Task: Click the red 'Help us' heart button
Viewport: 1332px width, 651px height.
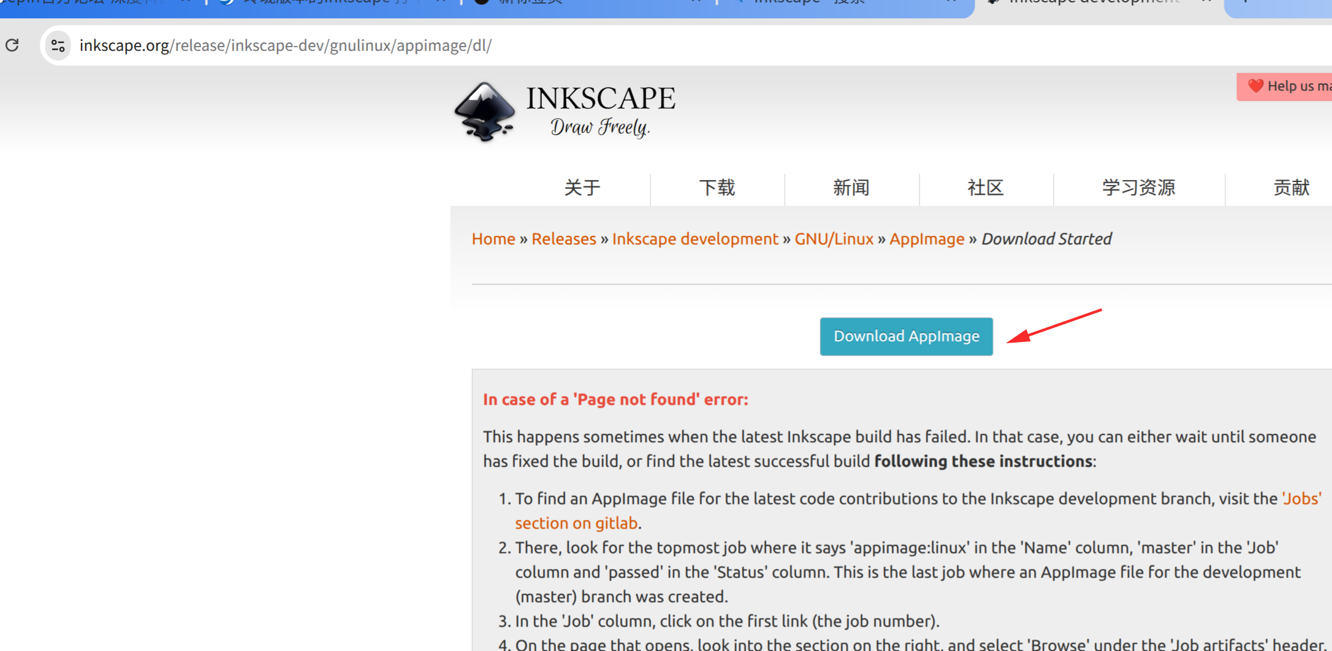Action: pyautogui.click(x=1284, y=86)
